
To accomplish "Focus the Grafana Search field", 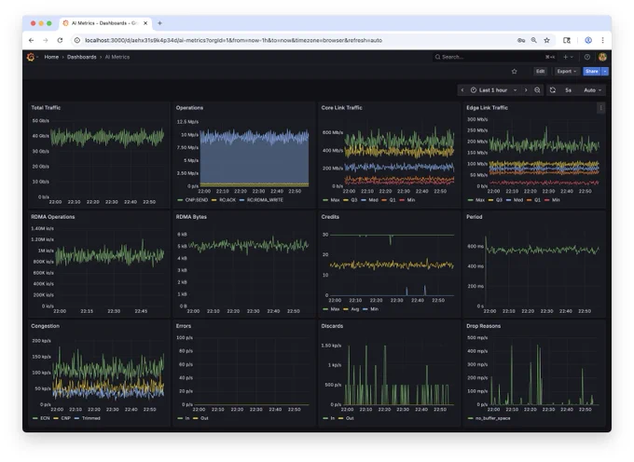I will click(x=489, y=57).
